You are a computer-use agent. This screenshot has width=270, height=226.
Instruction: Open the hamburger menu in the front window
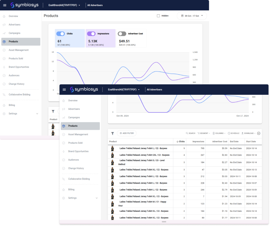click(x=64, y=90)
